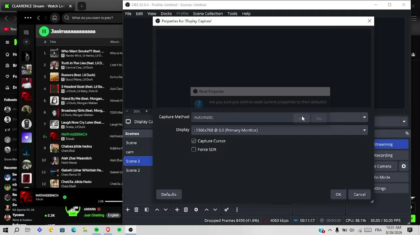Play the track Truth In The Lies

82,63
